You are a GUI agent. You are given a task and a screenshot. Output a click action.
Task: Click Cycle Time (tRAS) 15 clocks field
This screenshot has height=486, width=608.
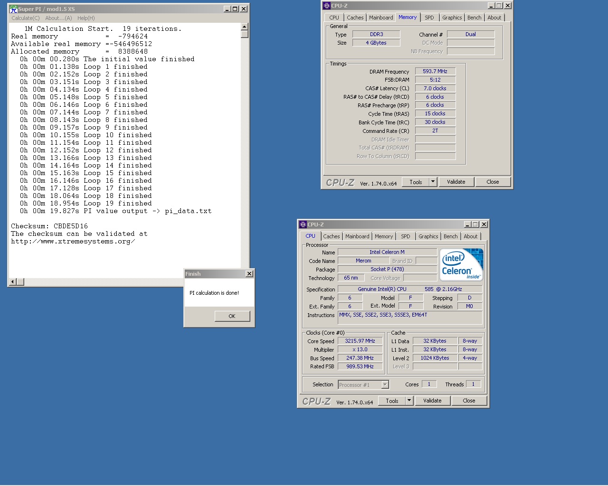tap(435, 113)
